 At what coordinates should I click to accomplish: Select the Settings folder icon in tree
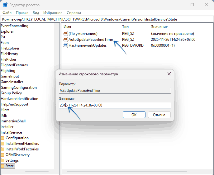tap(3, 160)
